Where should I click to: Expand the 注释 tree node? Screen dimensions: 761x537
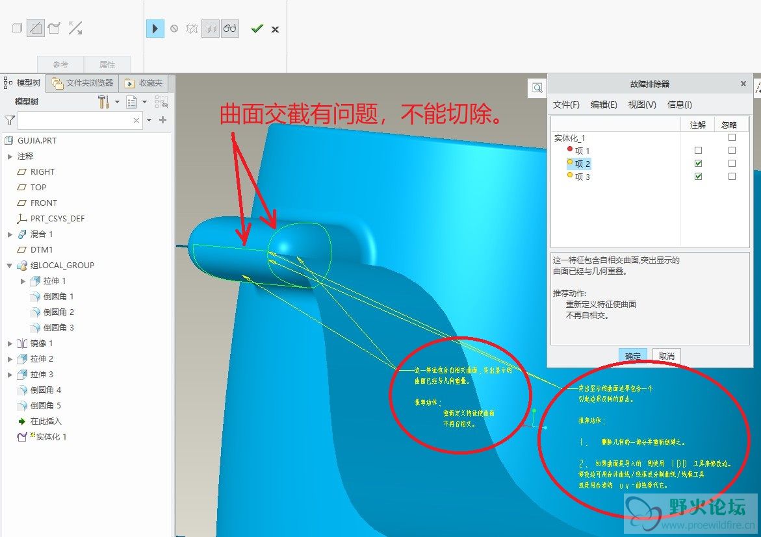pos(10,156)
